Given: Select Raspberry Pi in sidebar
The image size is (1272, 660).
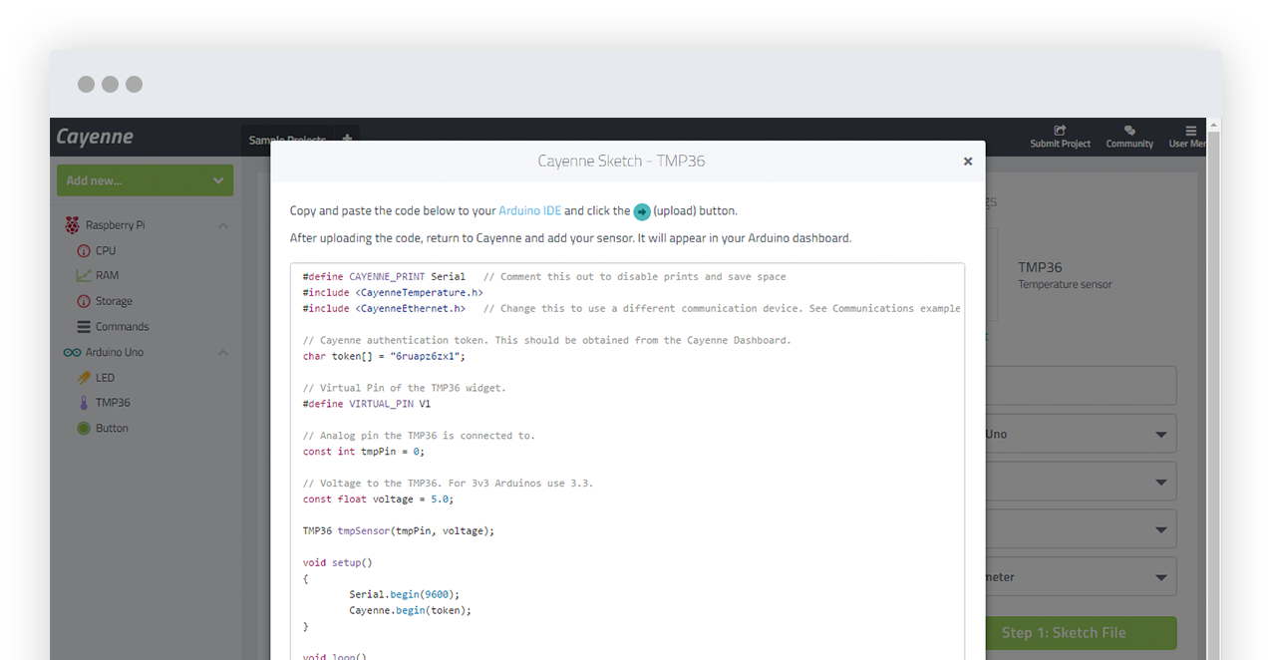Looking at the screenshot, I should coord(116,225).
